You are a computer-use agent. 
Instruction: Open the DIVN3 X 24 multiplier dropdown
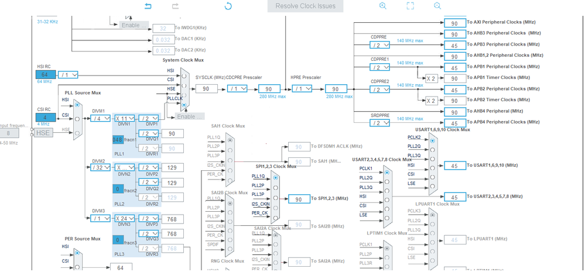point(125,218)
